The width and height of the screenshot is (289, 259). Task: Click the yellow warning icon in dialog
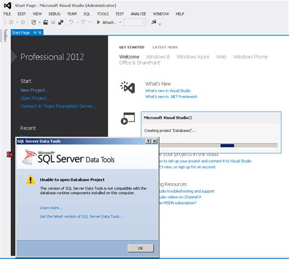[x=30, y=179]
